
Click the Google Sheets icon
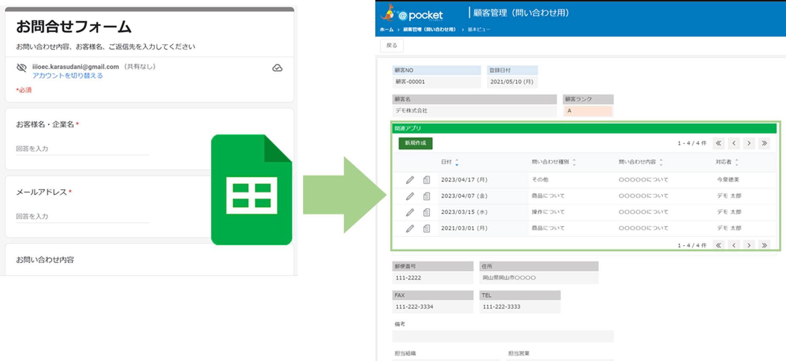tap(251, 190)
